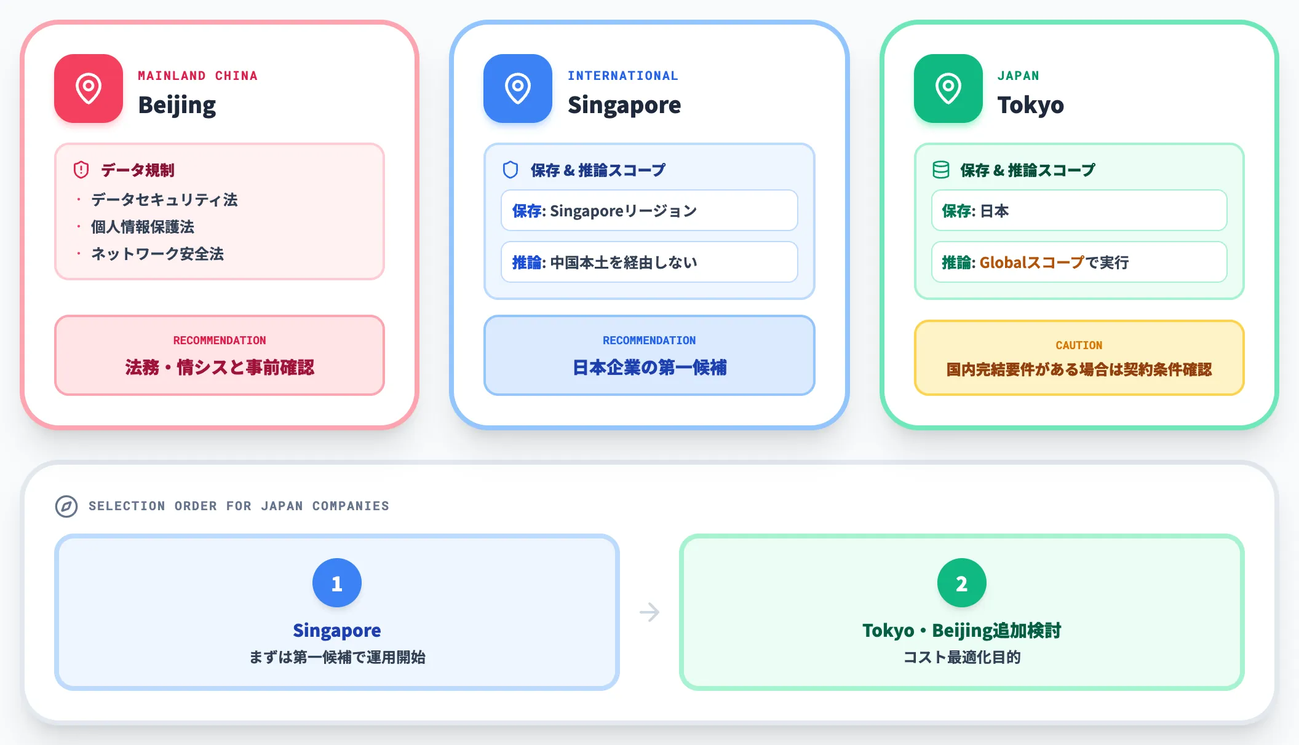Select the データセキュリティ法 list item
Viewport: 1299px width, 745px height.
point(164,200)
